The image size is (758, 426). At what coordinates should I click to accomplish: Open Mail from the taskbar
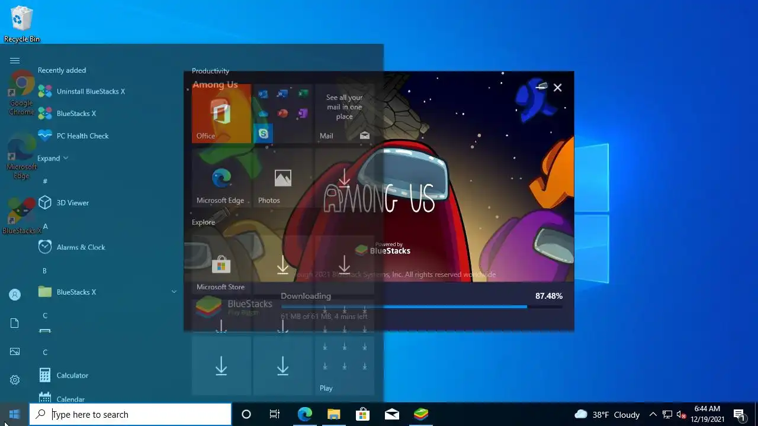coord(391,414)
